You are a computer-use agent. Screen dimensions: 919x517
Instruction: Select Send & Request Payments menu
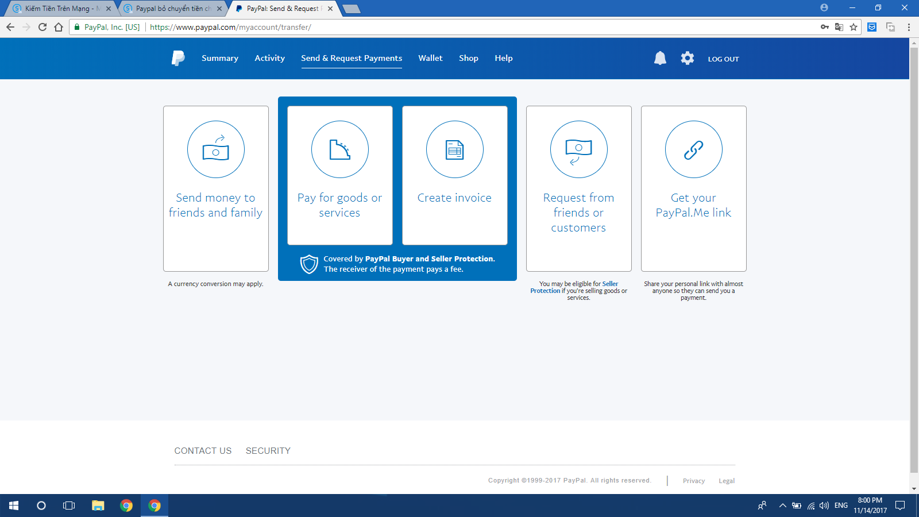click(352, 58)
